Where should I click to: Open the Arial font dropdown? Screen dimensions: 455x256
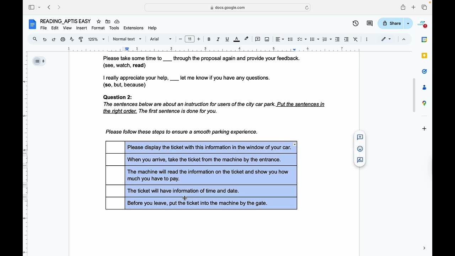pyautogui.click(x=161, y=39)
